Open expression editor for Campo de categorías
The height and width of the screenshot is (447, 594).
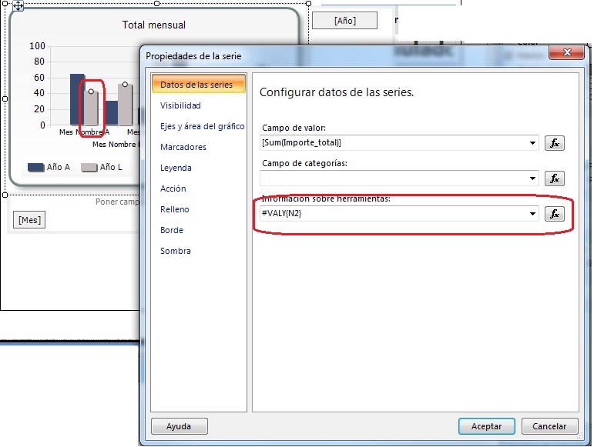pyautogui.click(x=554, y=178)
